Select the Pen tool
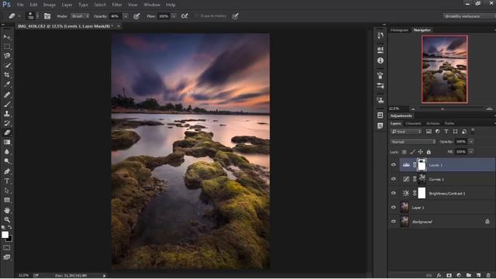This screenshot has width=496, height=279. click(7, 171)
